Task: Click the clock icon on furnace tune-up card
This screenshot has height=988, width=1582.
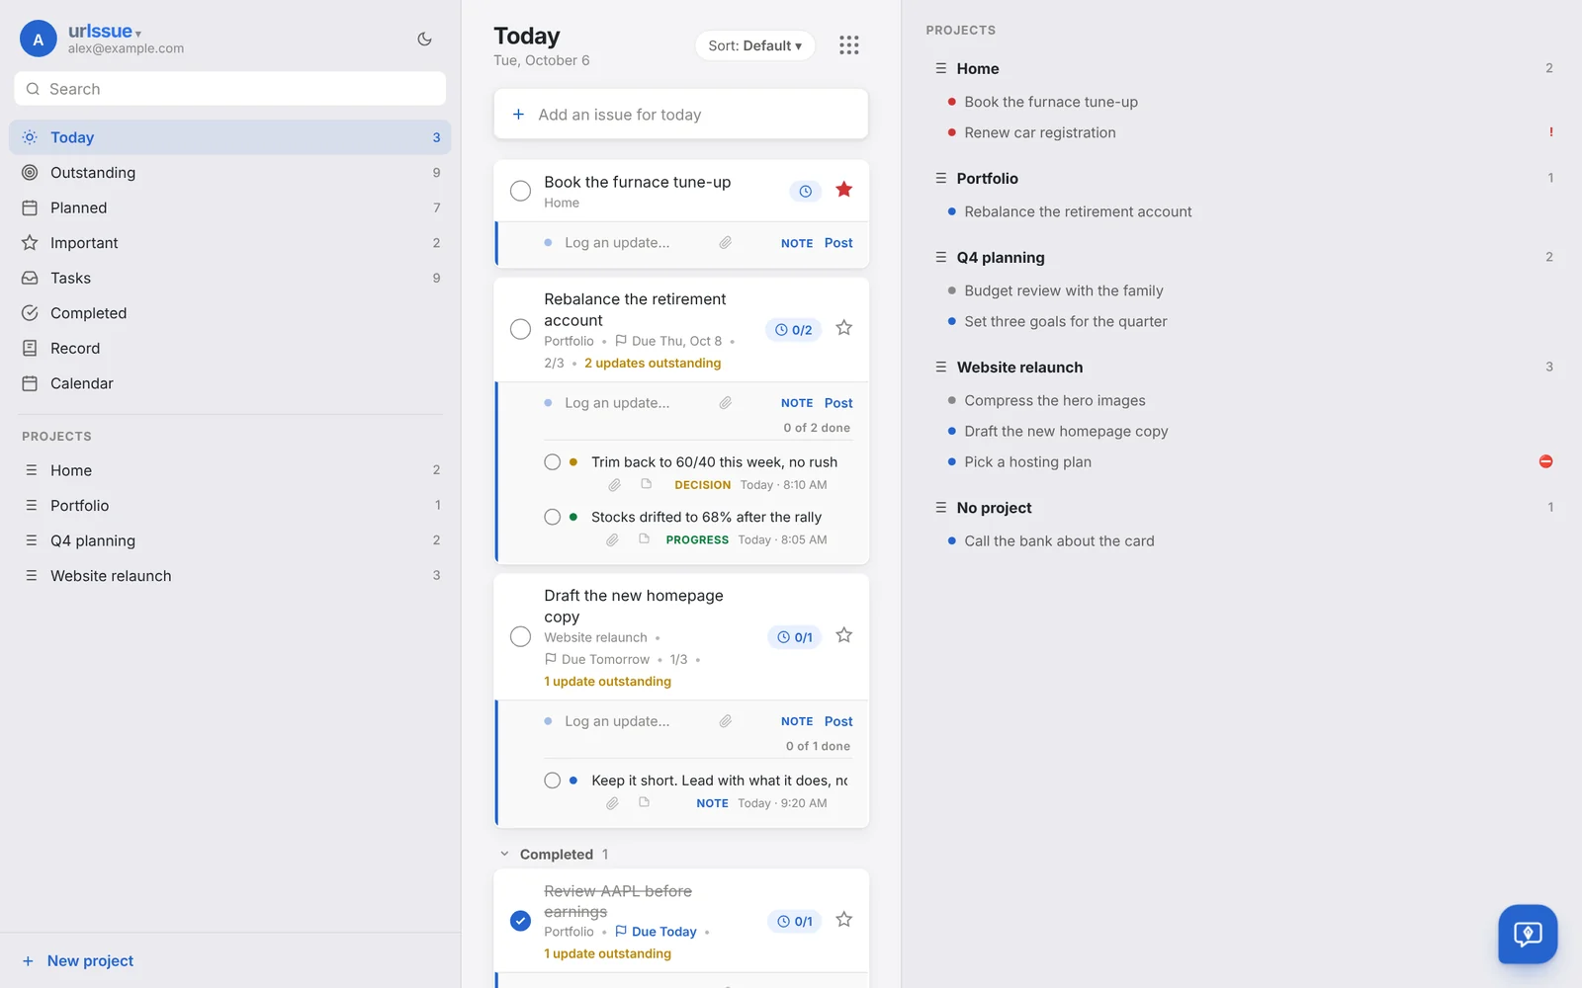Action: click(x=805, y=192)
